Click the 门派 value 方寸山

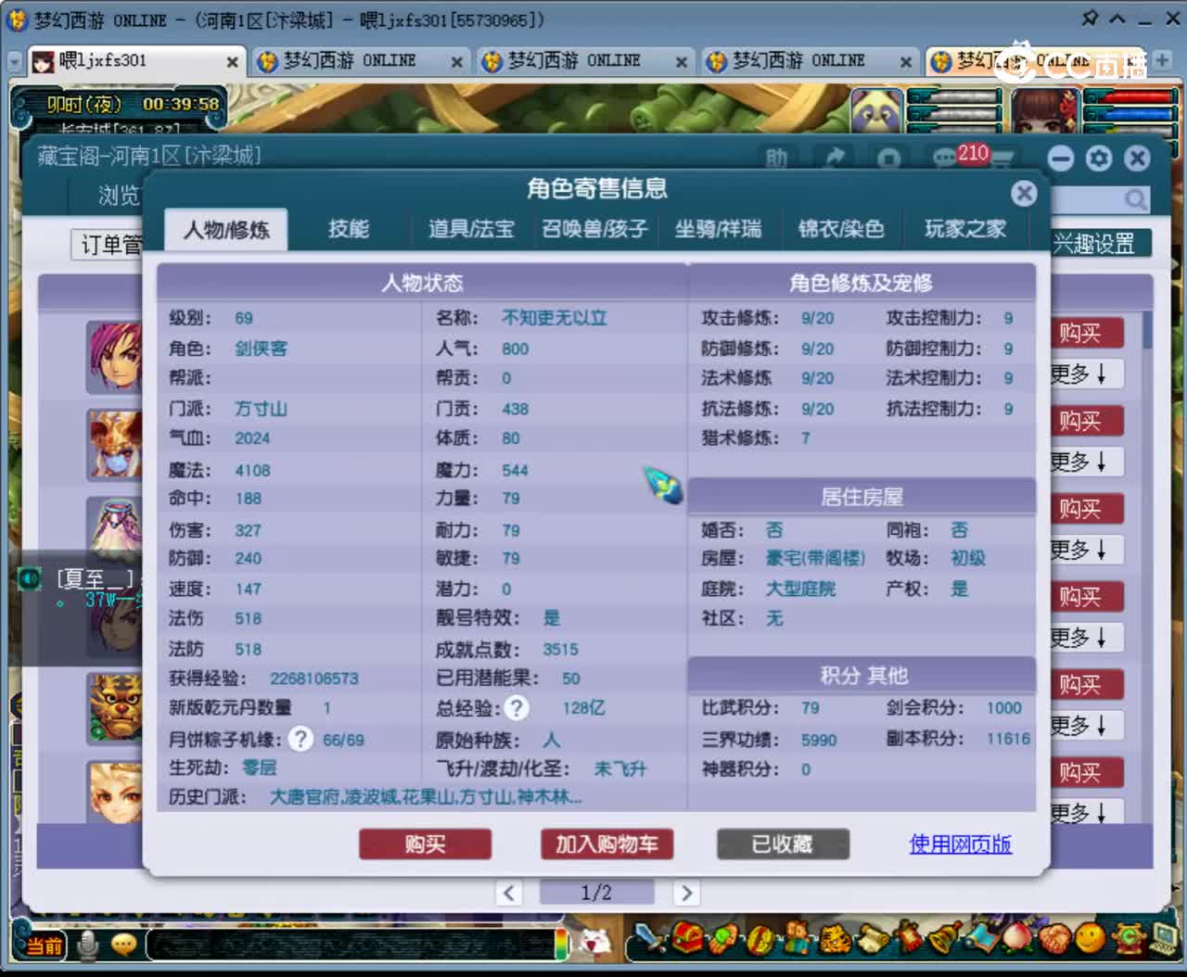261,409
